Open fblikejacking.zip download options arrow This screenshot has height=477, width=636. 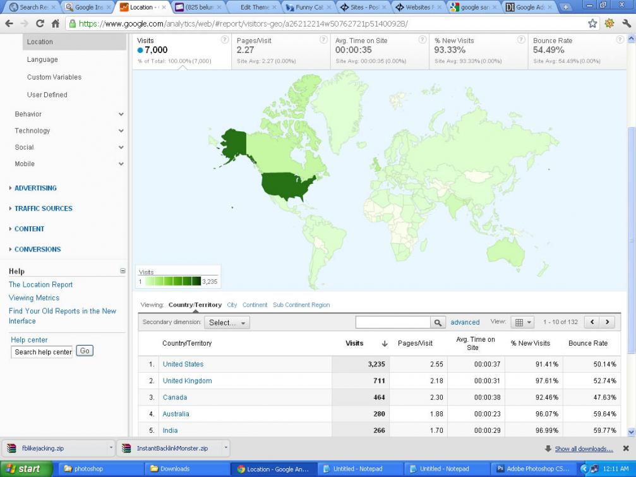111,447
